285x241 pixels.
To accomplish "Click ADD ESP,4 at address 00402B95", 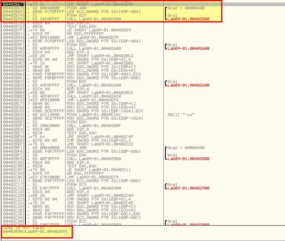I will click(78, 52).
